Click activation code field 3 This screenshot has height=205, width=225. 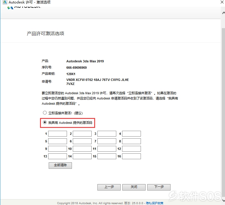click(107, 134)
